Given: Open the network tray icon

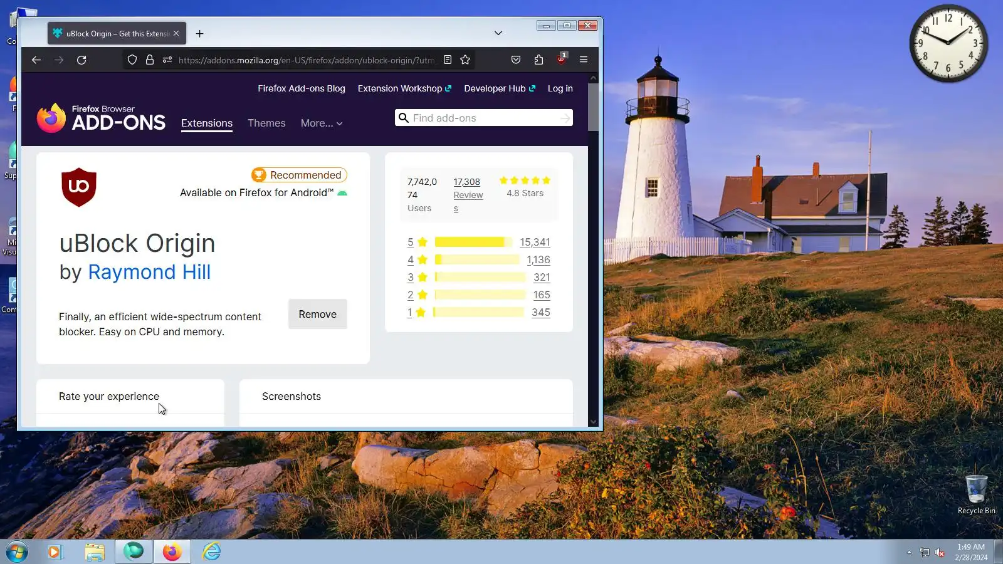Looking at the screenshot, I should [924, 552].
